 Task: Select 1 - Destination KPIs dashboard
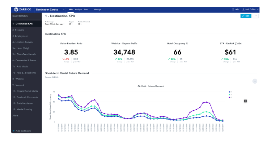click(26, 24)
